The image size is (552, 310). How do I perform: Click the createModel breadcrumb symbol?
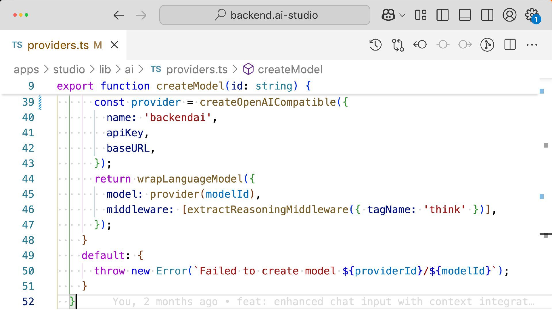tap(290, 69)
